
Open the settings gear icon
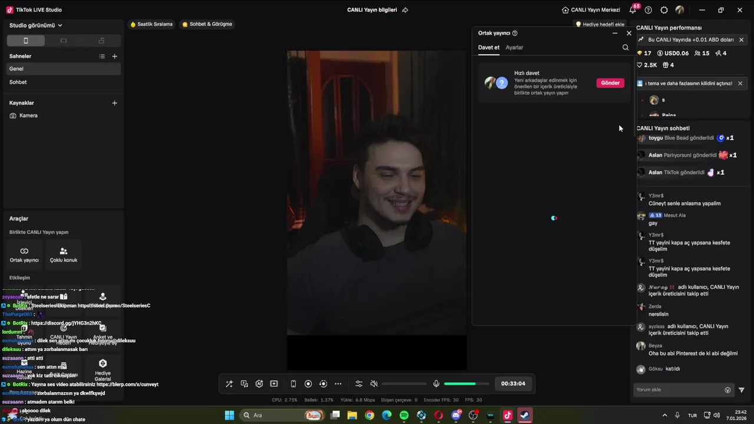tap(664, 10)
